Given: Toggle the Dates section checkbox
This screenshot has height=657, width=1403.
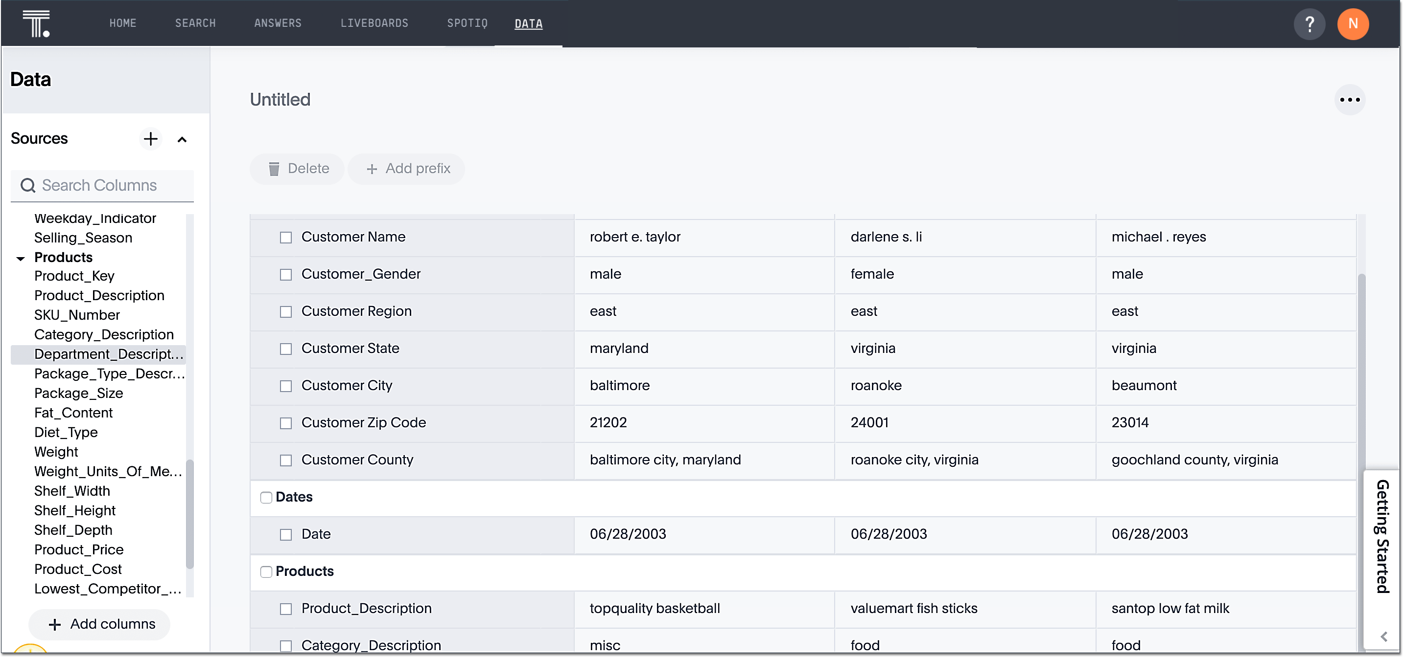Looking at the screenshot, I should (x=266, y=497).
